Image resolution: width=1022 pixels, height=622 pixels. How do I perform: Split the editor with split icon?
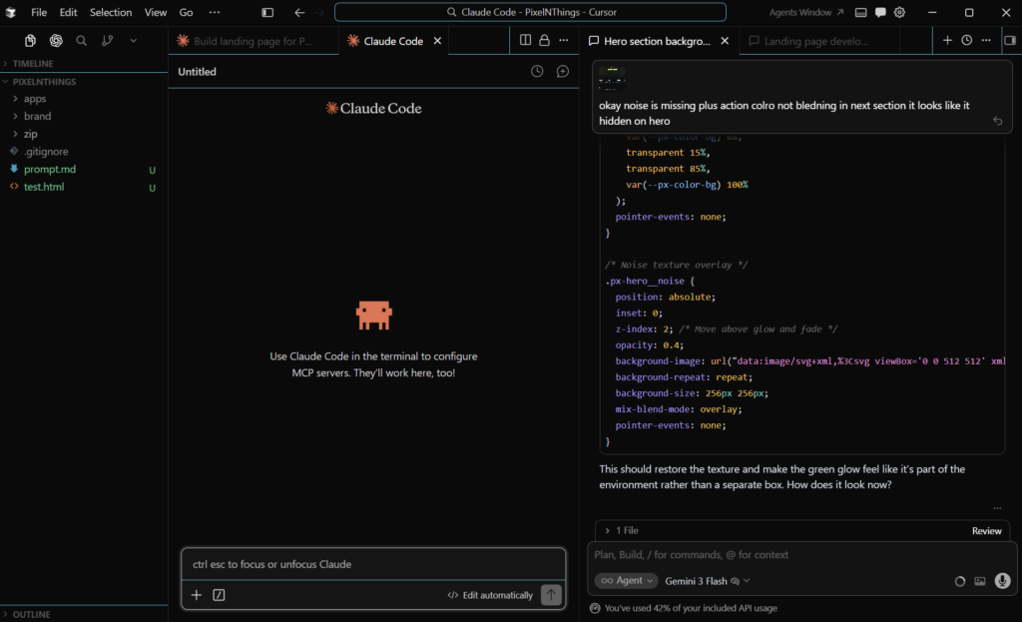[525, 40]
